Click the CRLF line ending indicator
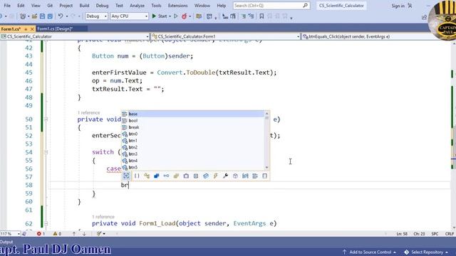Image resolution: width=456 pixels, height=256 pixels. (449, 234)
